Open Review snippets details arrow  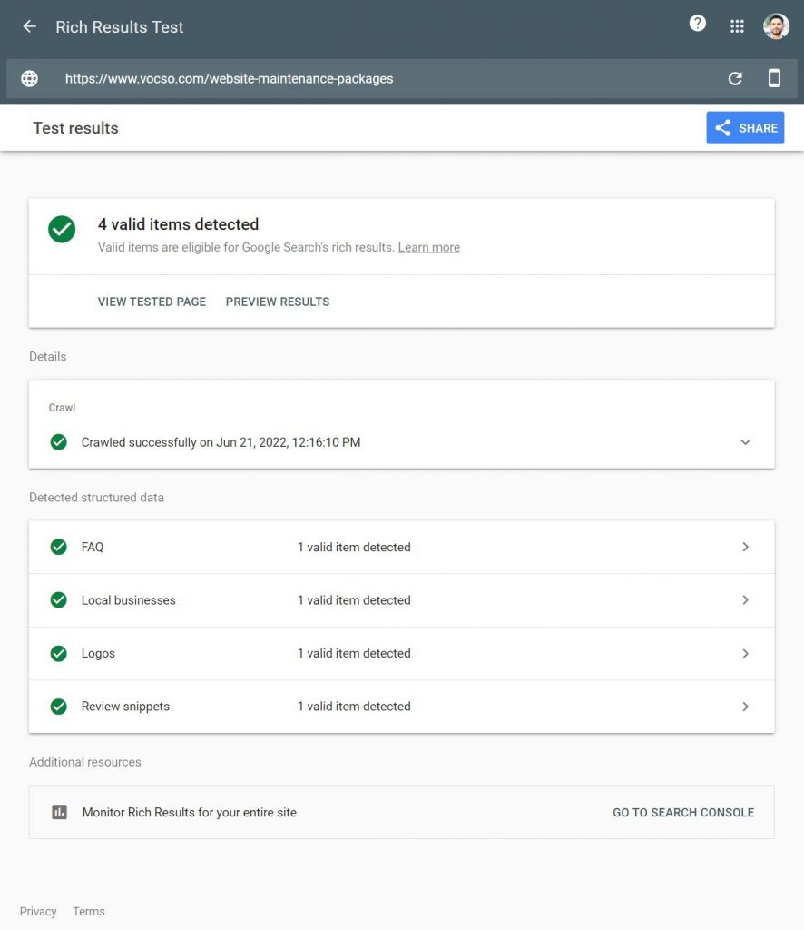[745, 707]
